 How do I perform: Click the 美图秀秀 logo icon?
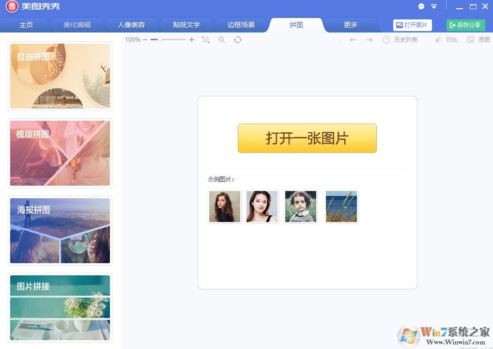[x=12, y=7]
